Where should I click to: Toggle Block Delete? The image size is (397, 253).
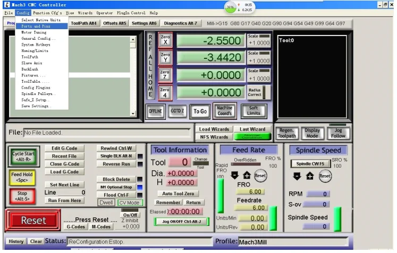point(116,179)
